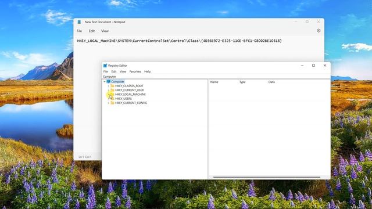Image resolution: width=372 pixels, height=209 pixels.
Task: Open Notepad File menu
Action: (79, 31)
